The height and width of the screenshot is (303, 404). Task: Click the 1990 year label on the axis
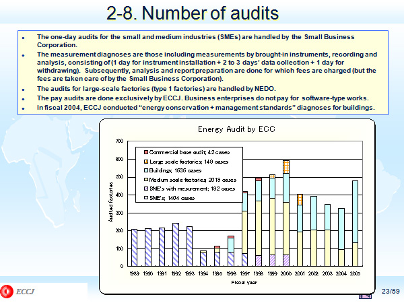pos(148,273)
